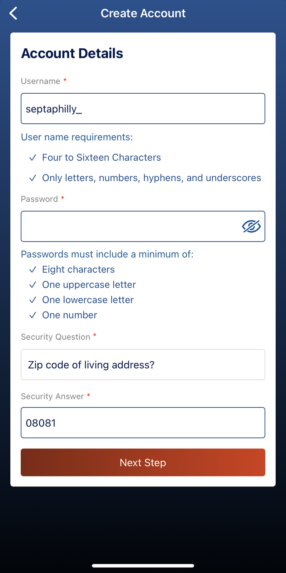Click the One number checkmark
The width and height of the screenshot is (286, 573).
[x=33, y=315]
